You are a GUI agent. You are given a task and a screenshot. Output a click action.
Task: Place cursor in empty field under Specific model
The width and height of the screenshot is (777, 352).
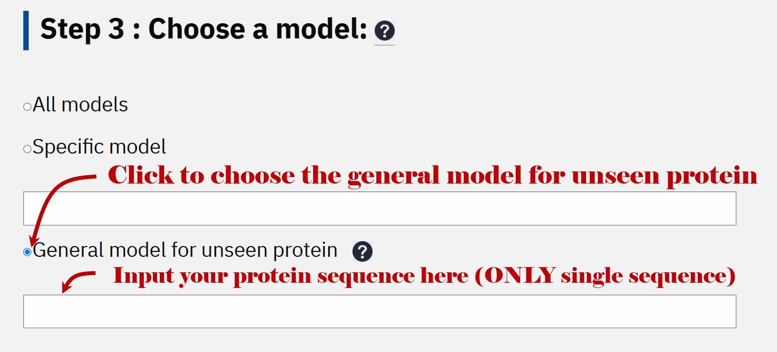point(379,208)
